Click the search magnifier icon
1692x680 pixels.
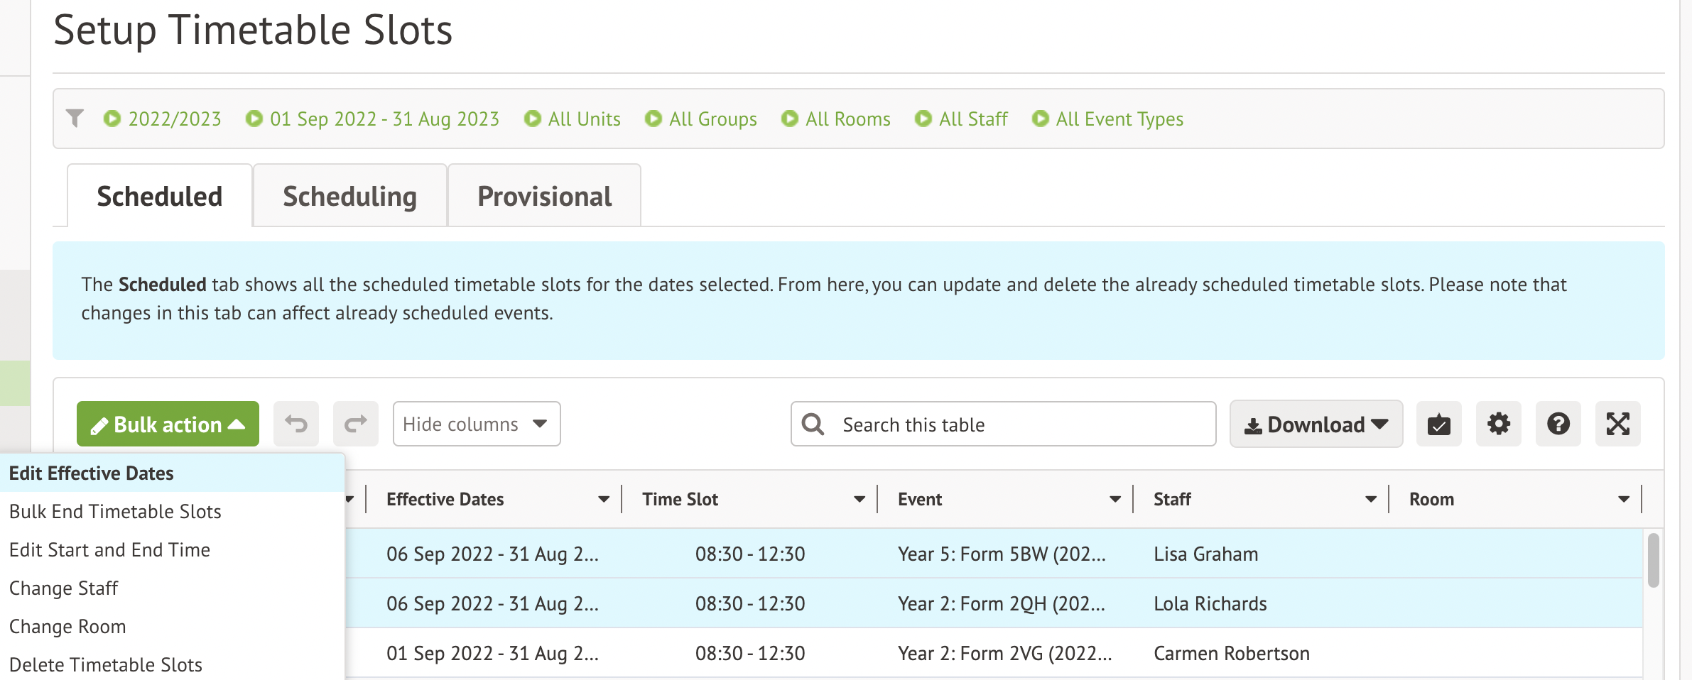(813, 424)
